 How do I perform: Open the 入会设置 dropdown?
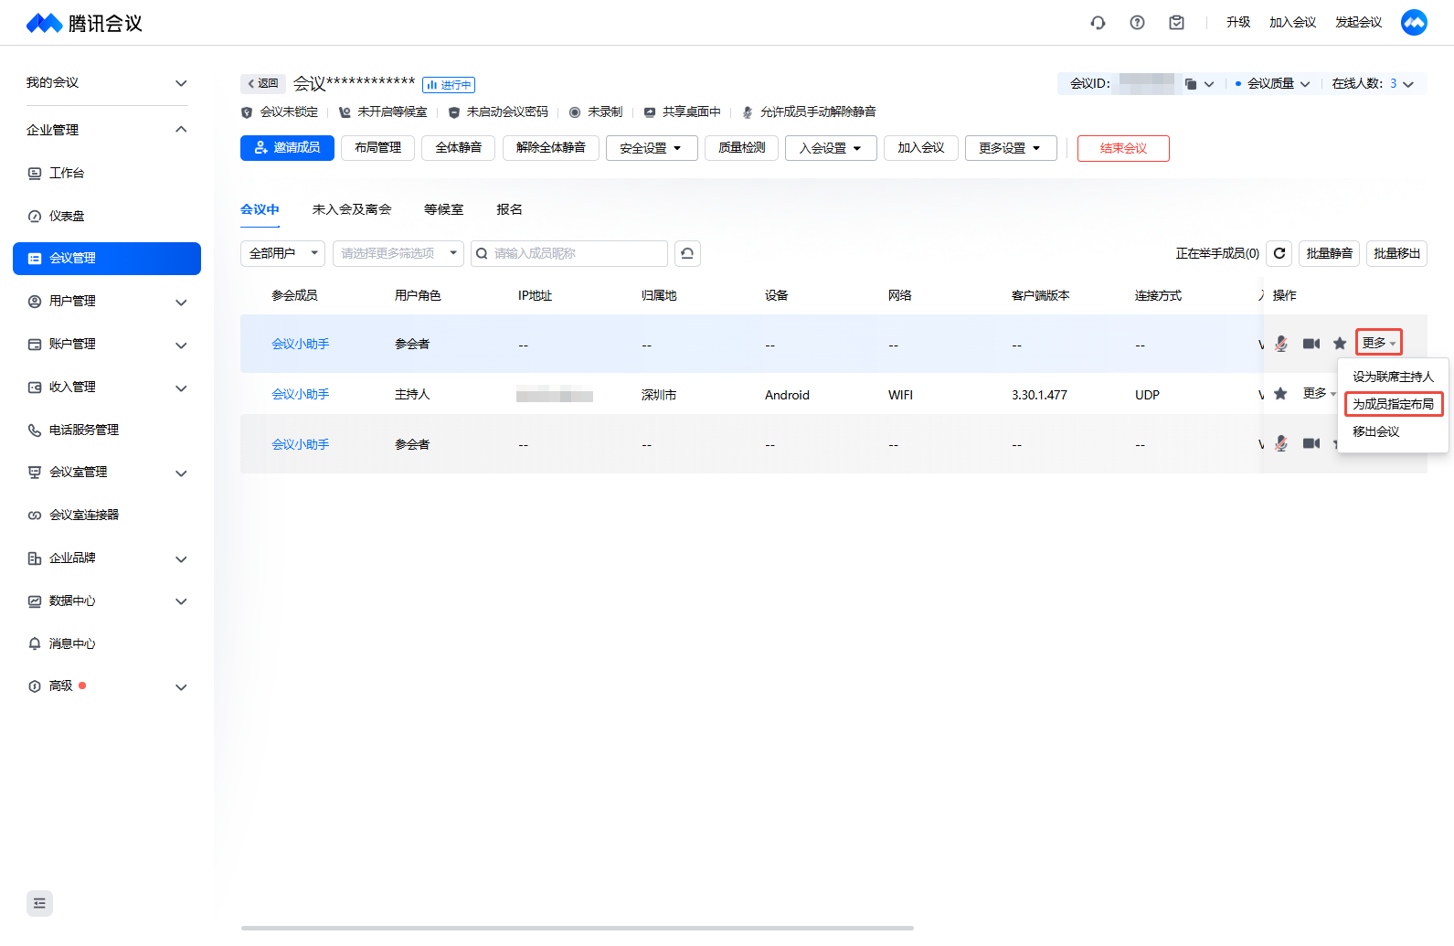pyautogui.click(x=831, y=148)
